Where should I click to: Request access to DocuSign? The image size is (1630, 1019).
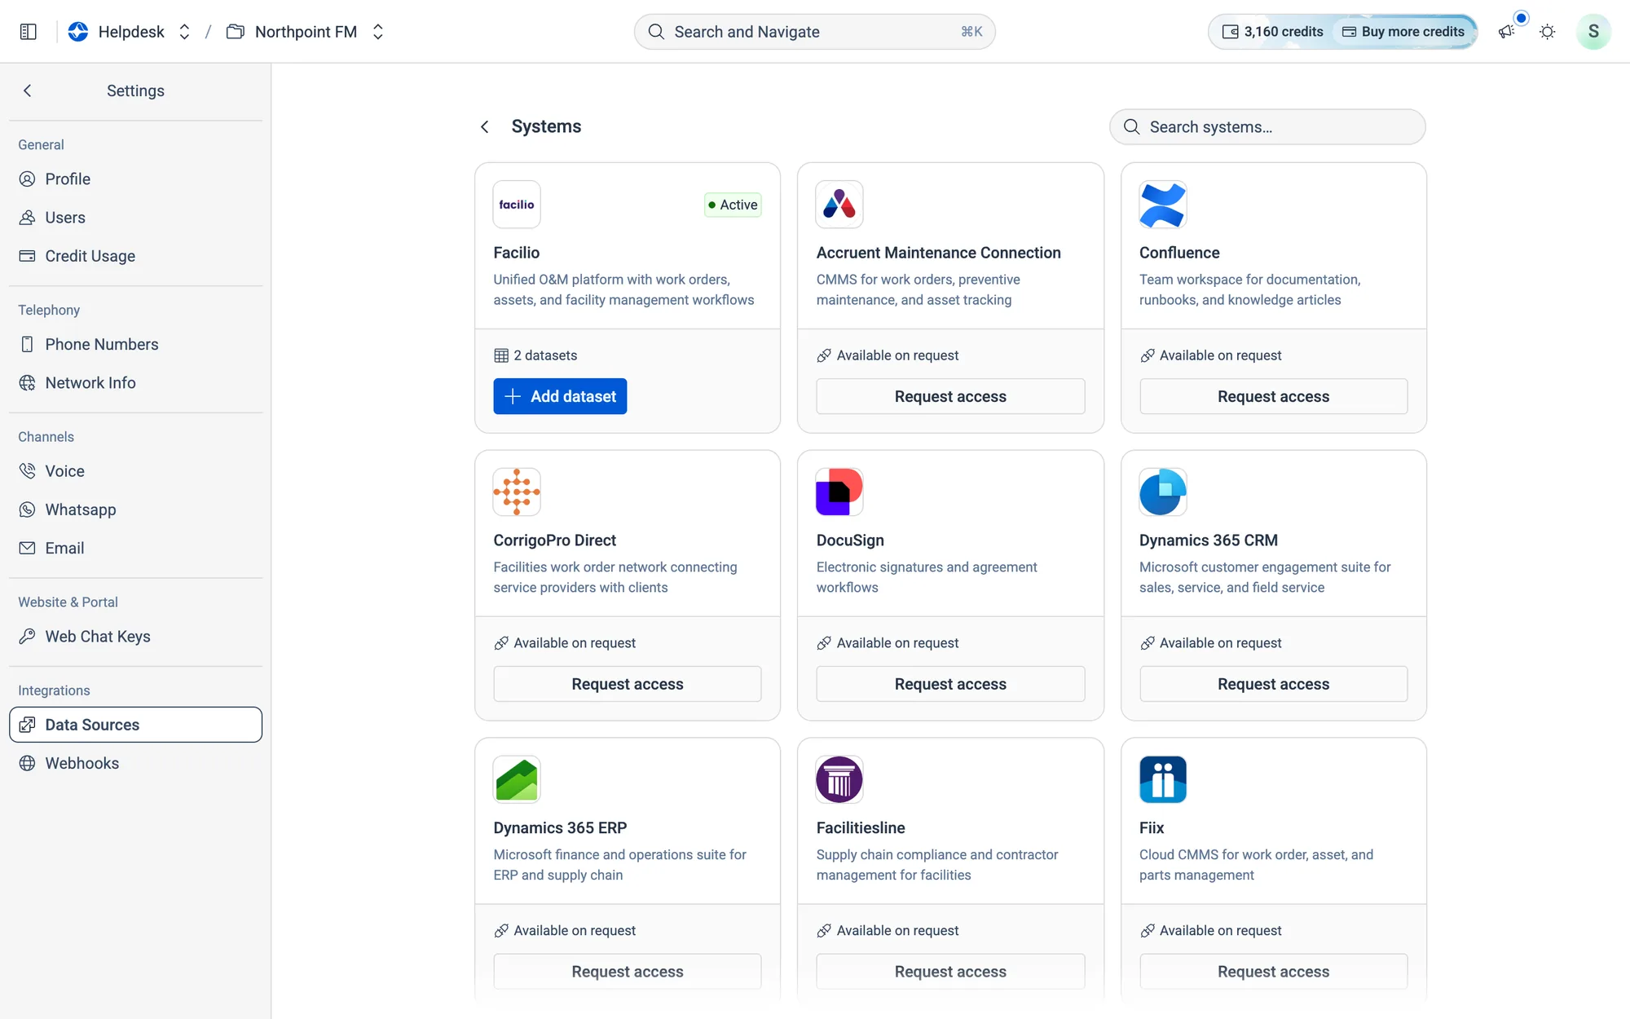(x=950, y=684)
